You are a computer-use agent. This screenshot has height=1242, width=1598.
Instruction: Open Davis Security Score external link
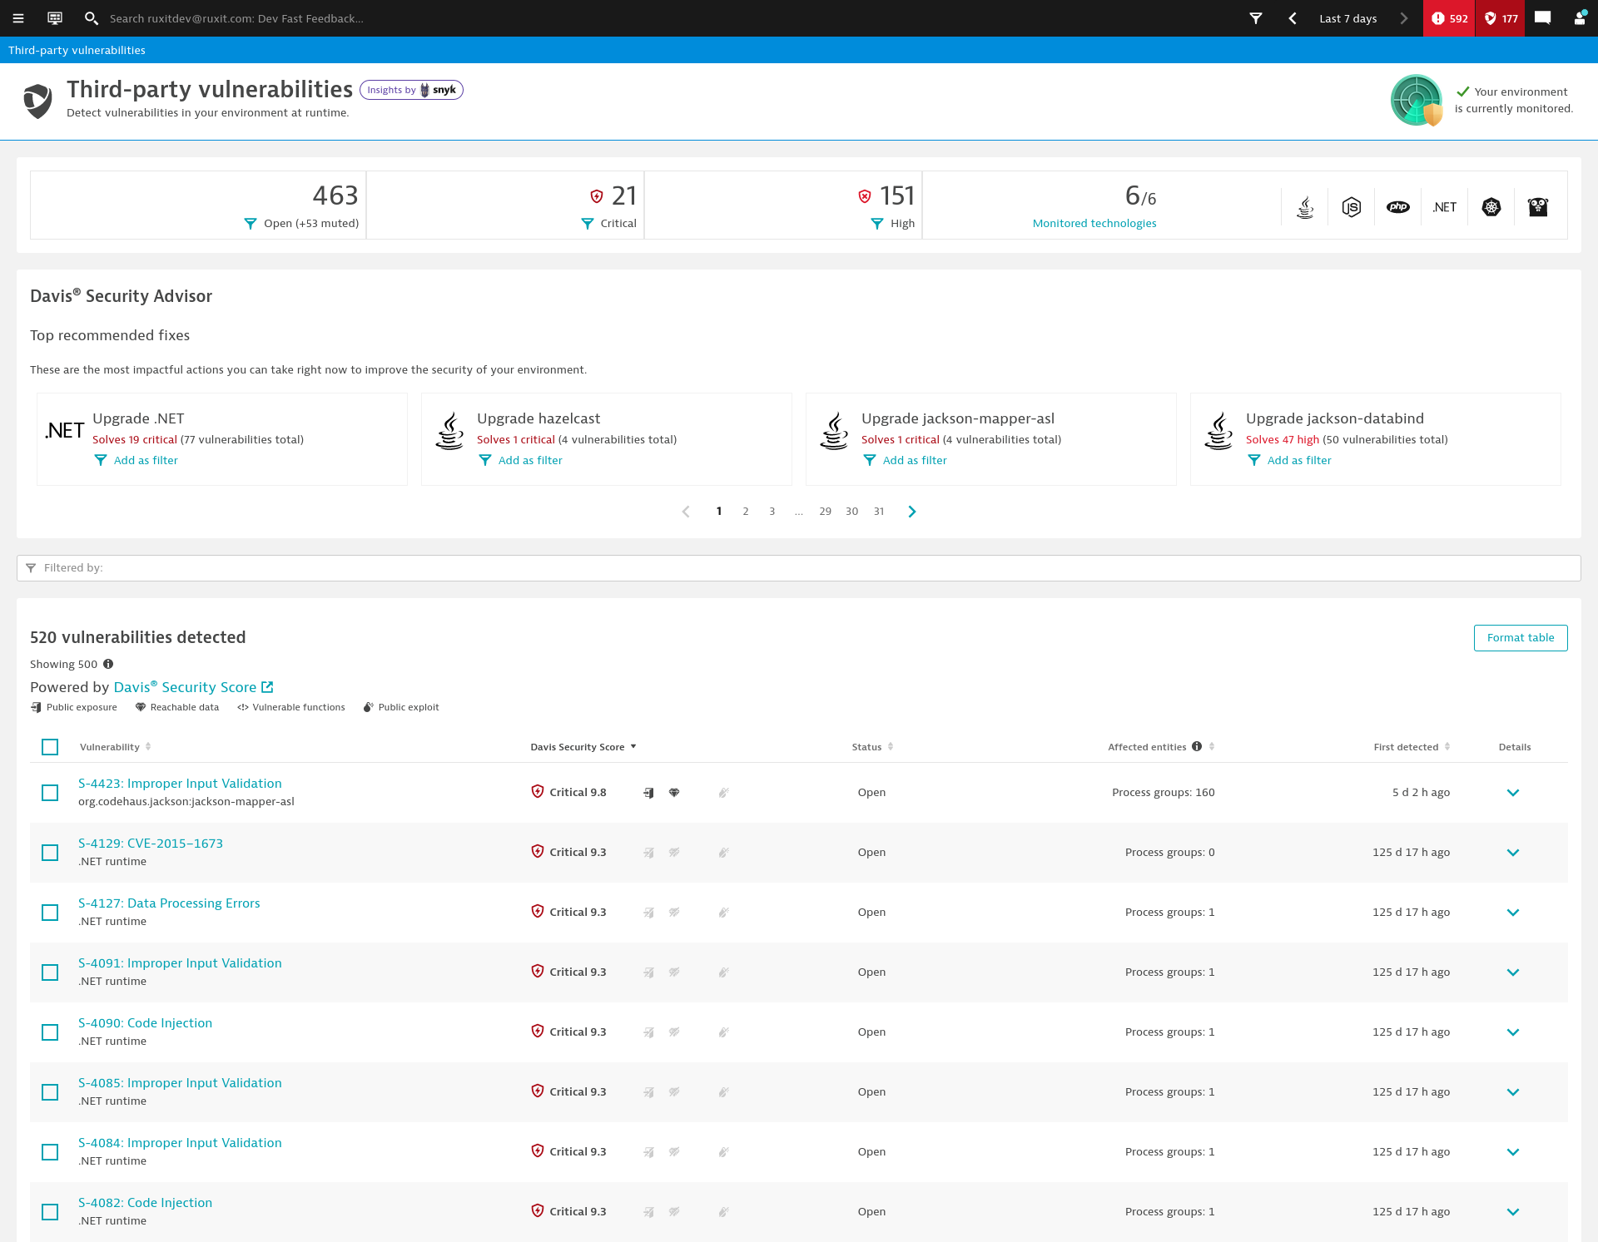pyautogui.click(x=193, y=687)
